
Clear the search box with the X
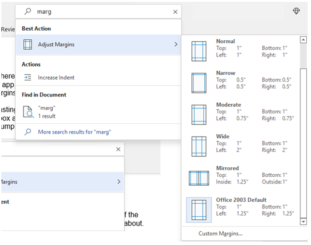(x=175, y=12)
